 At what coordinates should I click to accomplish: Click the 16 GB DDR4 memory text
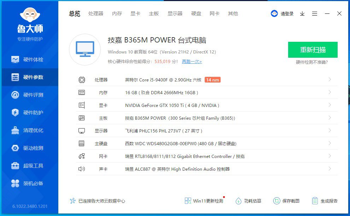point(162,92)
